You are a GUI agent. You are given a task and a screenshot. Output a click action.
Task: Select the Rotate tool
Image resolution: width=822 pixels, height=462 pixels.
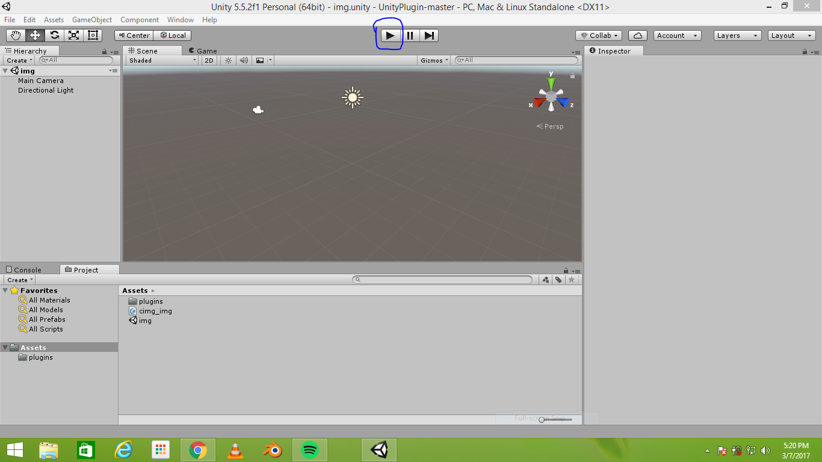point(54,35)
